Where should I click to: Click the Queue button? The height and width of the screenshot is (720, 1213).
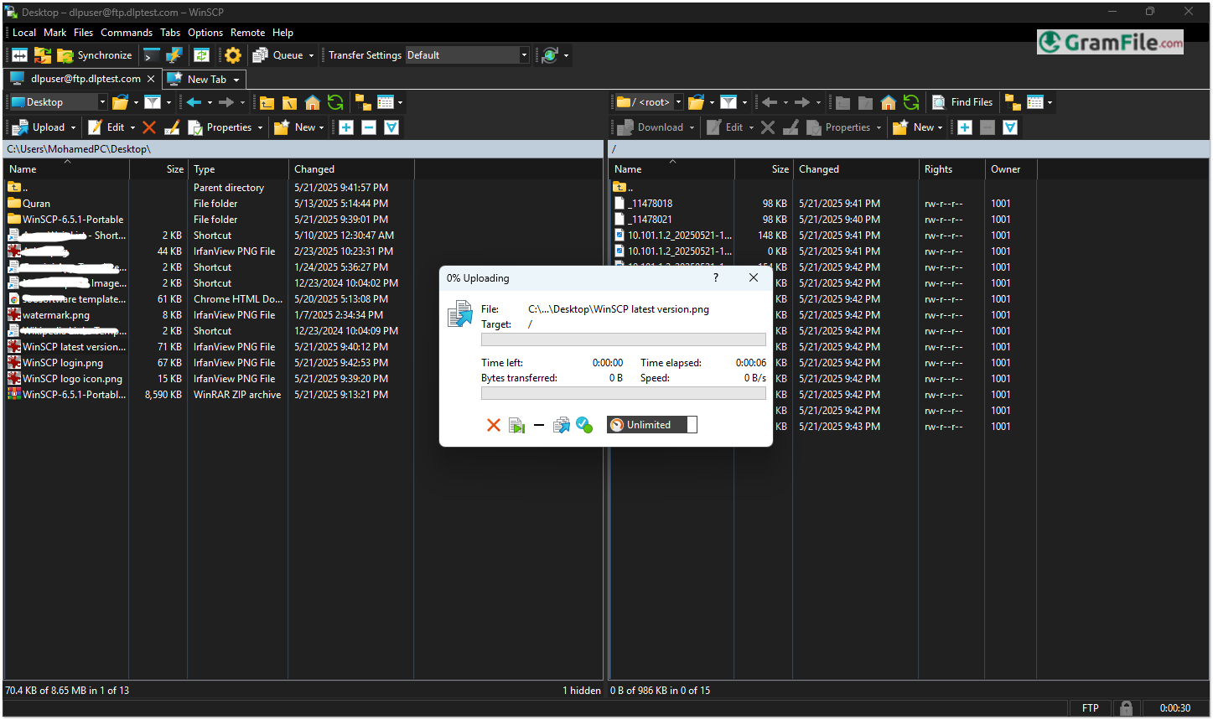(x=278, y=55)
